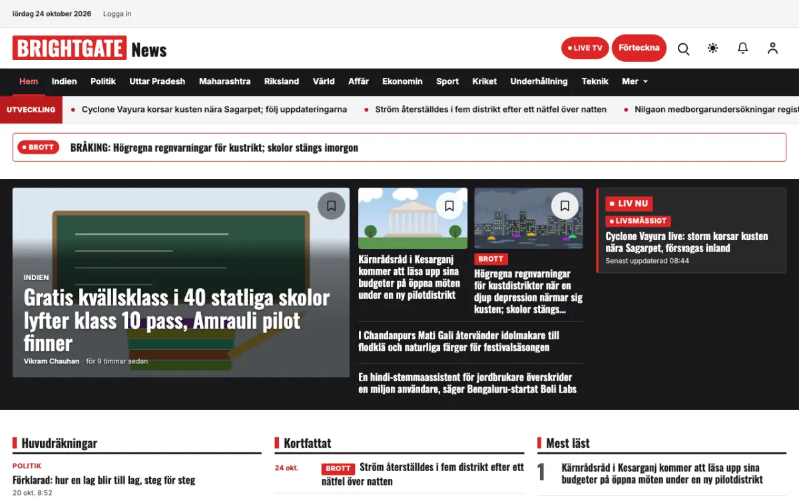Open the LIVE TV button
799x499 pixels.
tap(585, 48)
